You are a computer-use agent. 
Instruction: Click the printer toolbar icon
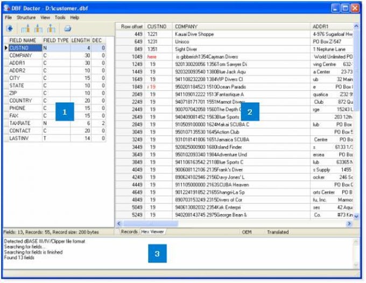(x=67, y=29)
